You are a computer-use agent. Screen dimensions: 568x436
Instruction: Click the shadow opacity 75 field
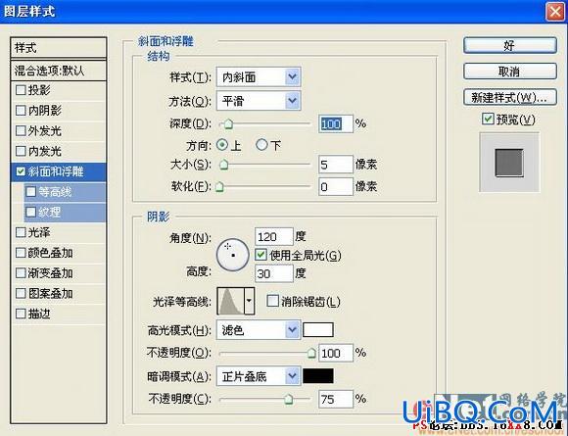pos(336,399)
